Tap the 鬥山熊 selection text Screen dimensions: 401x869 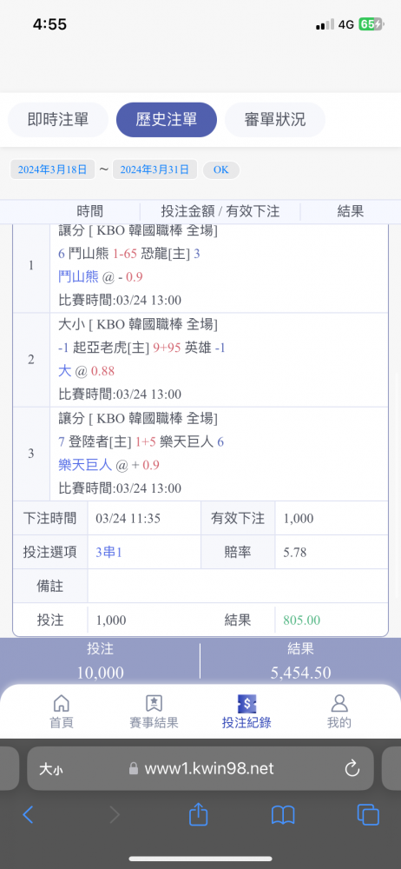pos(78,276)
